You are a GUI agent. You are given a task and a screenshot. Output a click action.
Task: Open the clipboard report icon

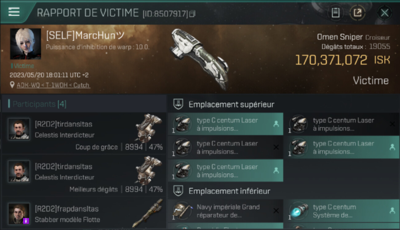point(335,13)
